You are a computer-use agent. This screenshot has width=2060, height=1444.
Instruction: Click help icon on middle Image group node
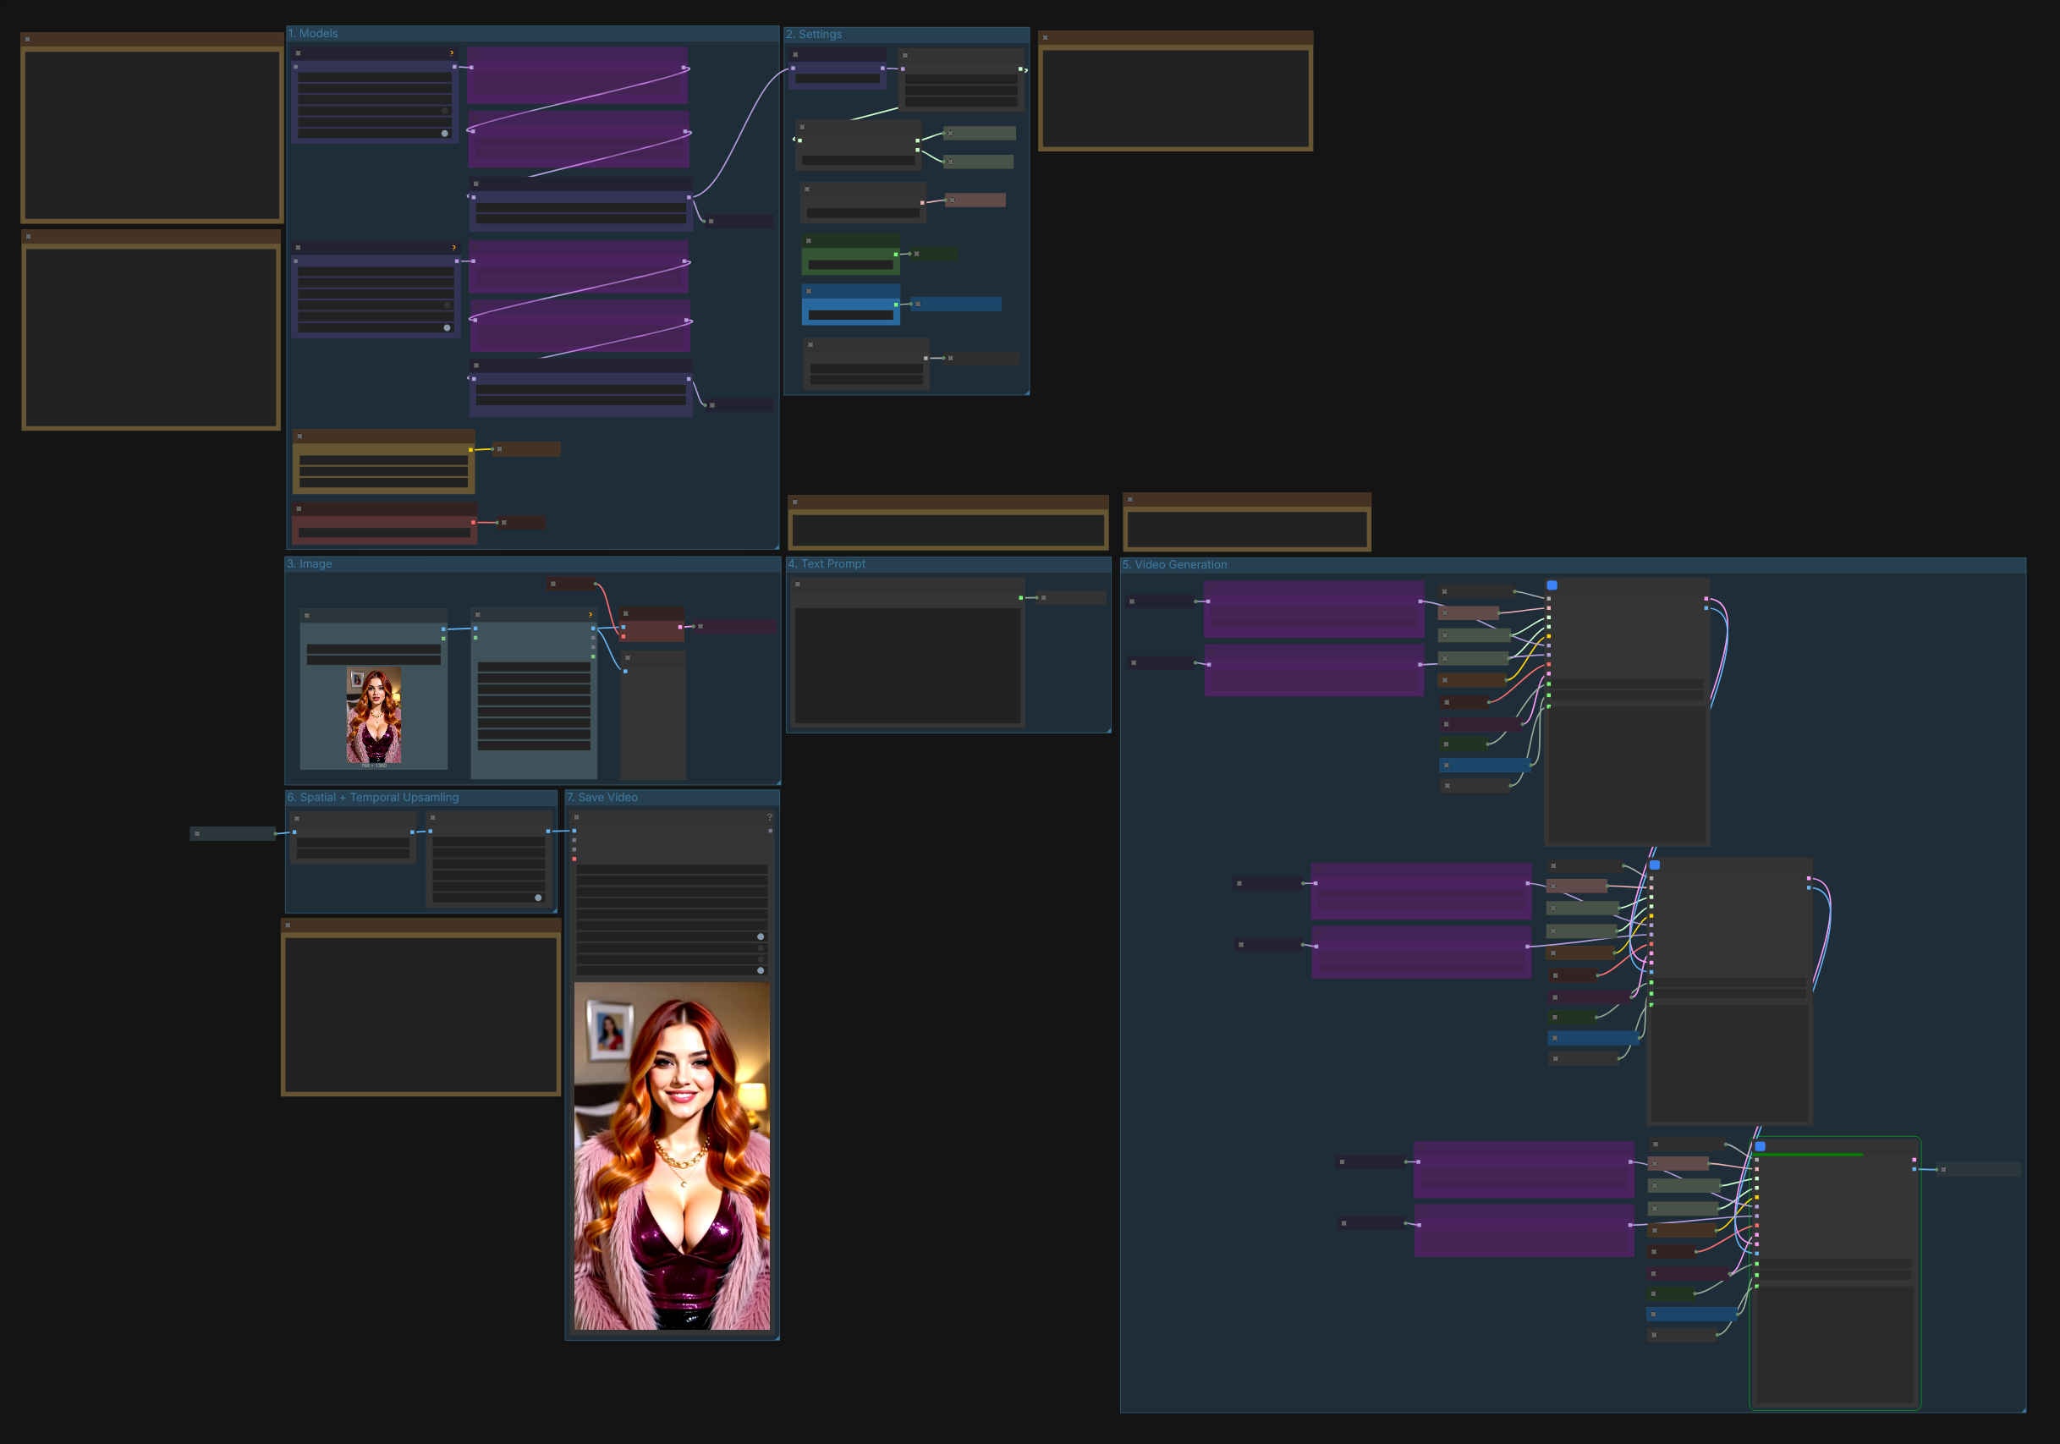[590, 615]
